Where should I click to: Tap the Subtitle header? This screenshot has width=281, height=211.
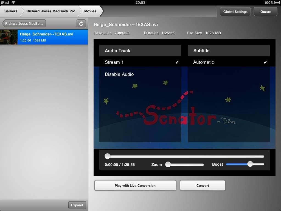click(229, 51)
